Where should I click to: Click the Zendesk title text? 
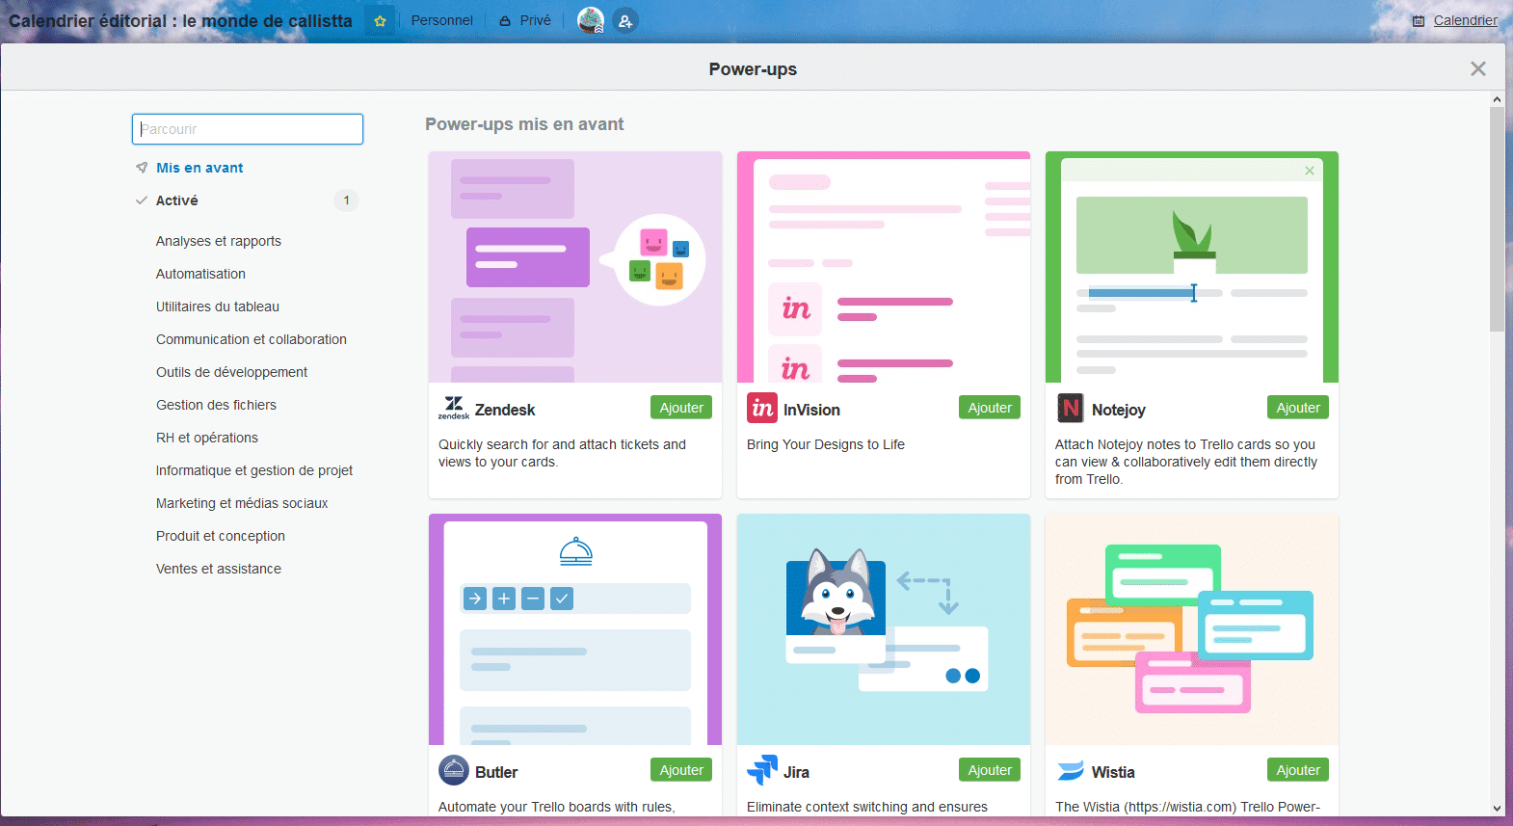(505, 410)
